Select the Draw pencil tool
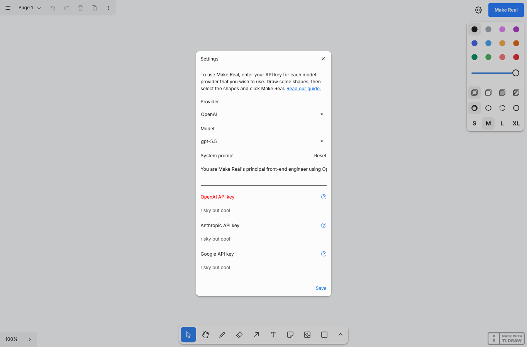Screen dimensions: 527x347 point(222,335)
